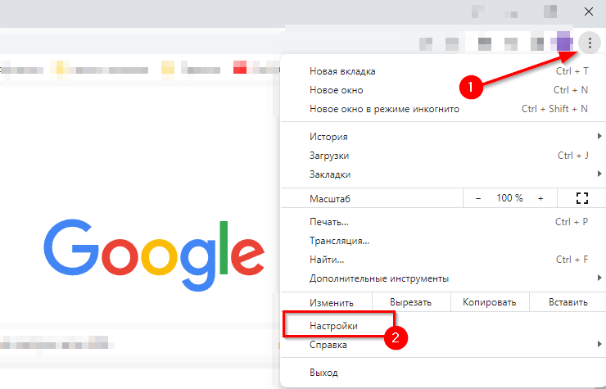Click the three-dot Chrome menu icon
This screenshot has height=389, width=606.
(x=590, y=42)
